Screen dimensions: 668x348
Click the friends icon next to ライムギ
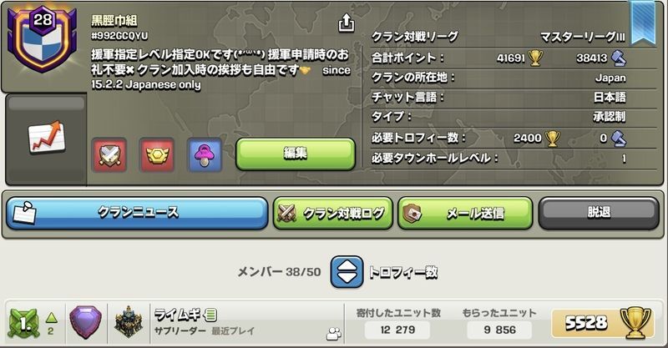(334, 334)
